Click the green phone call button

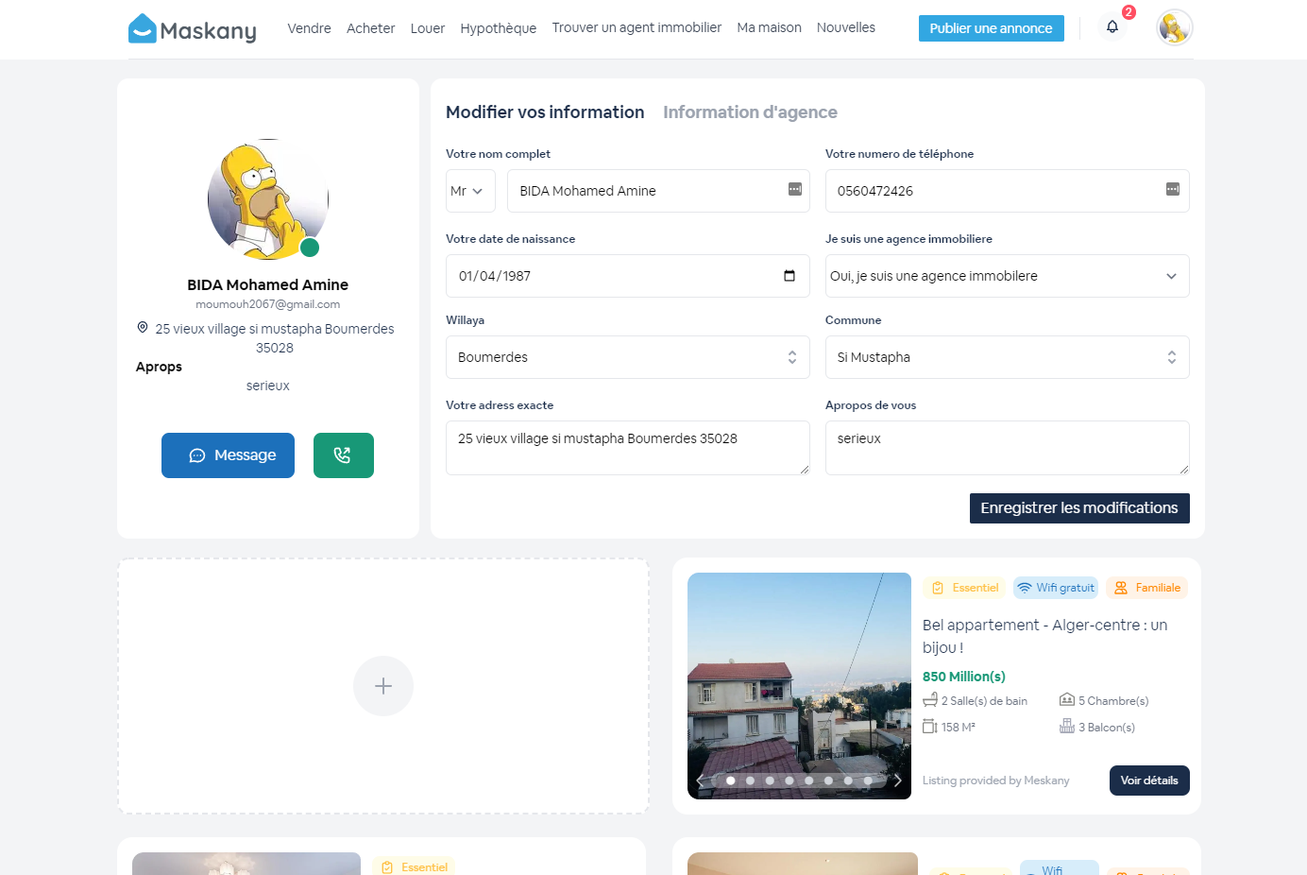point(344,455)
